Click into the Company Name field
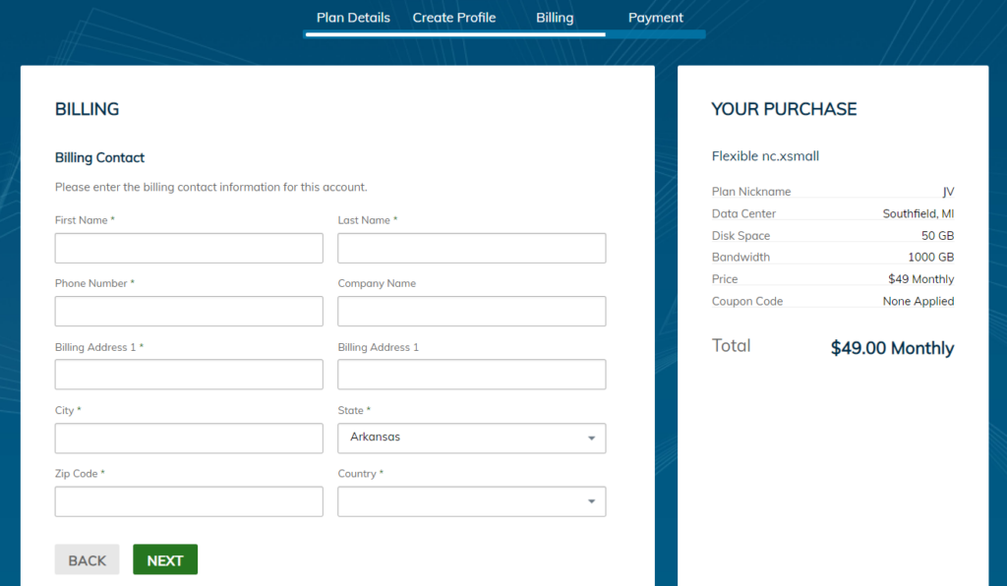 point(471,312)
